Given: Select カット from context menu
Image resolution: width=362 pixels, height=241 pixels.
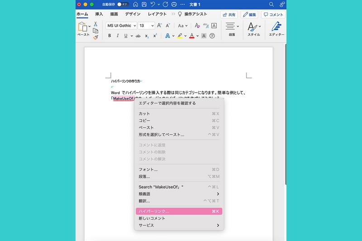Looking at the screenshot, I should [179, 113].
